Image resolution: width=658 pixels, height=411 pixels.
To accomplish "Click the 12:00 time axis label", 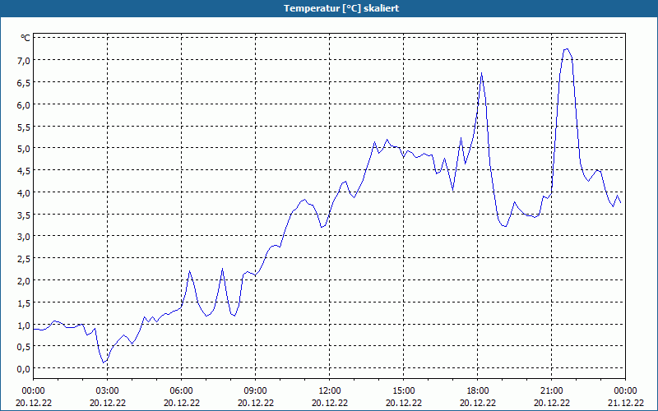I will coord(330,390).
